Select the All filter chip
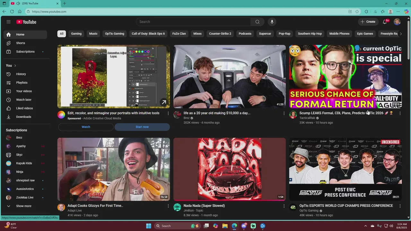This screenshot has height=231, width=411. 62,34
